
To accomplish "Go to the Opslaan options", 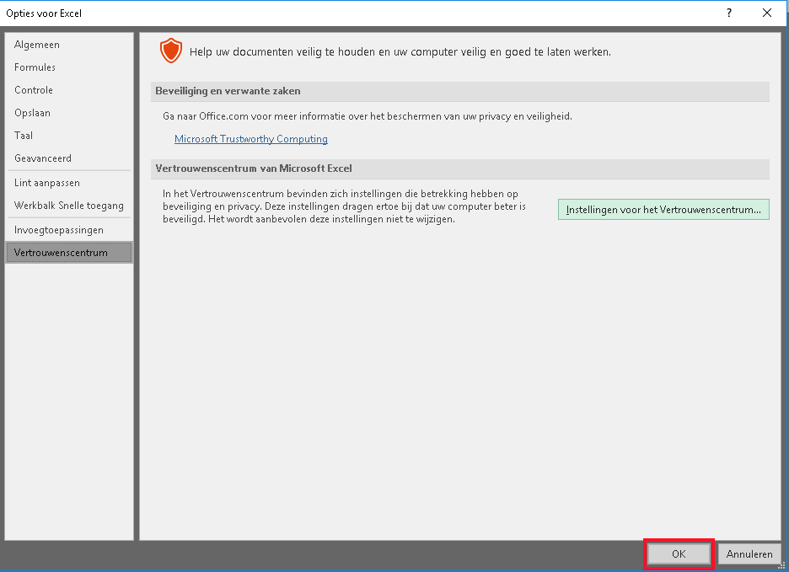I will coord(32,113).
